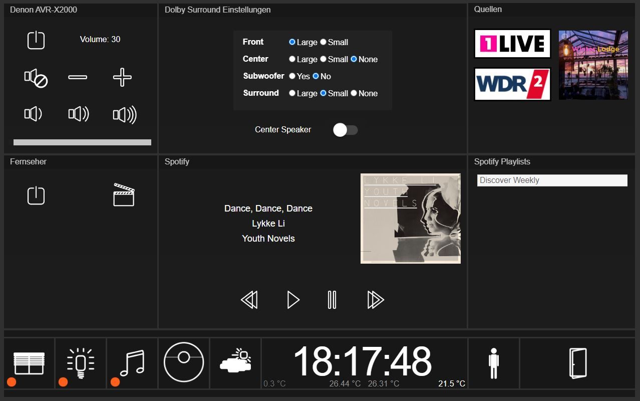Click the 18:17:48 clock display
This screenshot has height=401, width=640.
pyautogui.click(x=362, y=361)
